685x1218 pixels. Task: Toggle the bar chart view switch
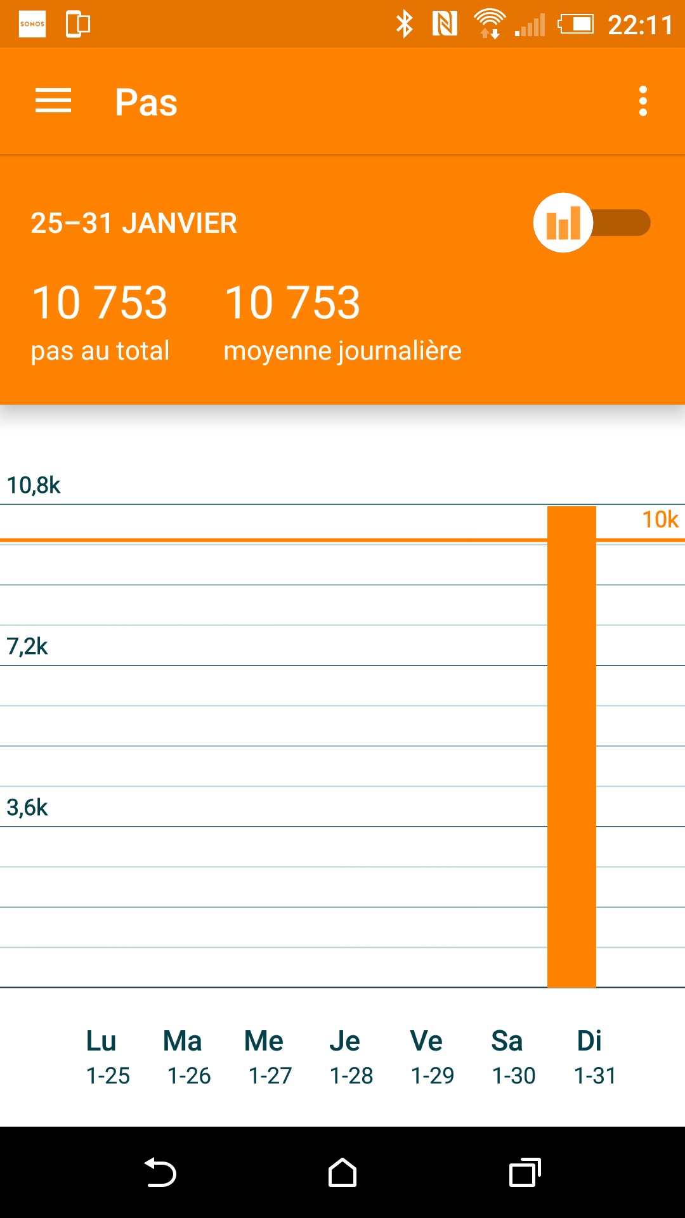coord(591,223)
